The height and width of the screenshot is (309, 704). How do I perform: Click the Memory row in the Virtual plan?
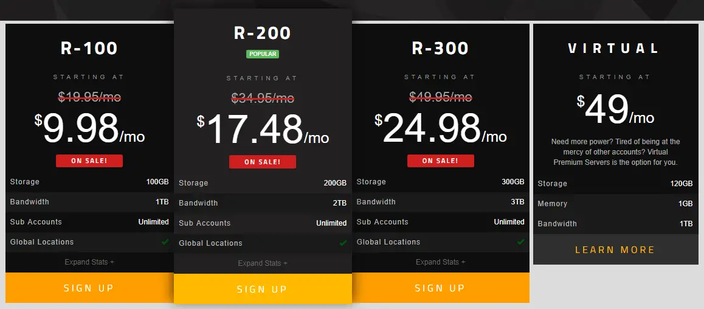[x=615, y=204]
